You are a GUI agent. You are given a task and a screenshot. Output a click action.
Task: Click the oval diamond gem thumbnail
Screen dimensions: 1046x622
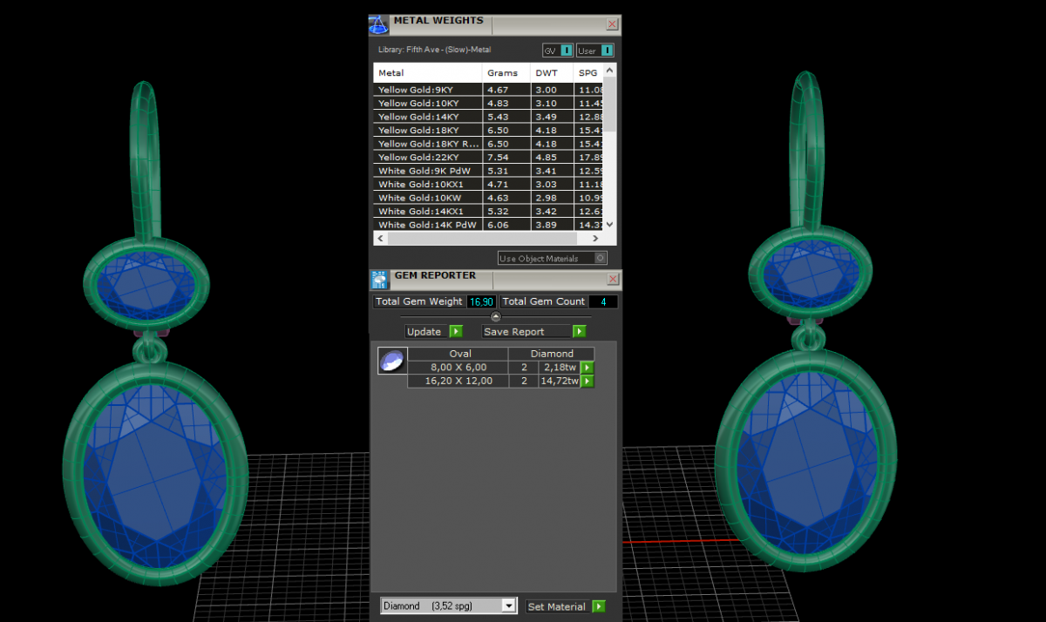pos(392,361)
